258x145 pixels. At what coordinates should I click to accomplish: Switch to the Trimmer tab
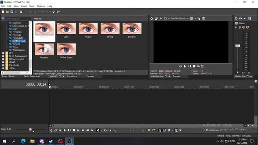[x=177, y=77]
